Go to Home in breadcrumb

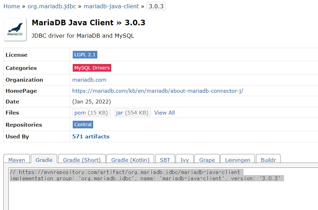pyautogui.click(x=12, y=6)
